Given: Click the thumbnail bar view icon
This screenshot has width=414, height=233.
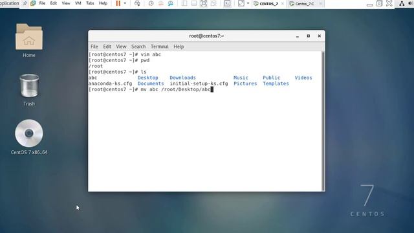Looking at the screenshot, I should tap(194, 3).
